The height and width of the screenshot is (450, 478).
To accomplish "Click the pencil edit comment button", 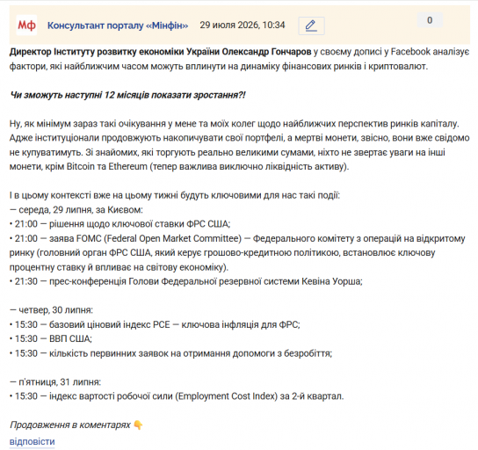I will click(311, 25).
